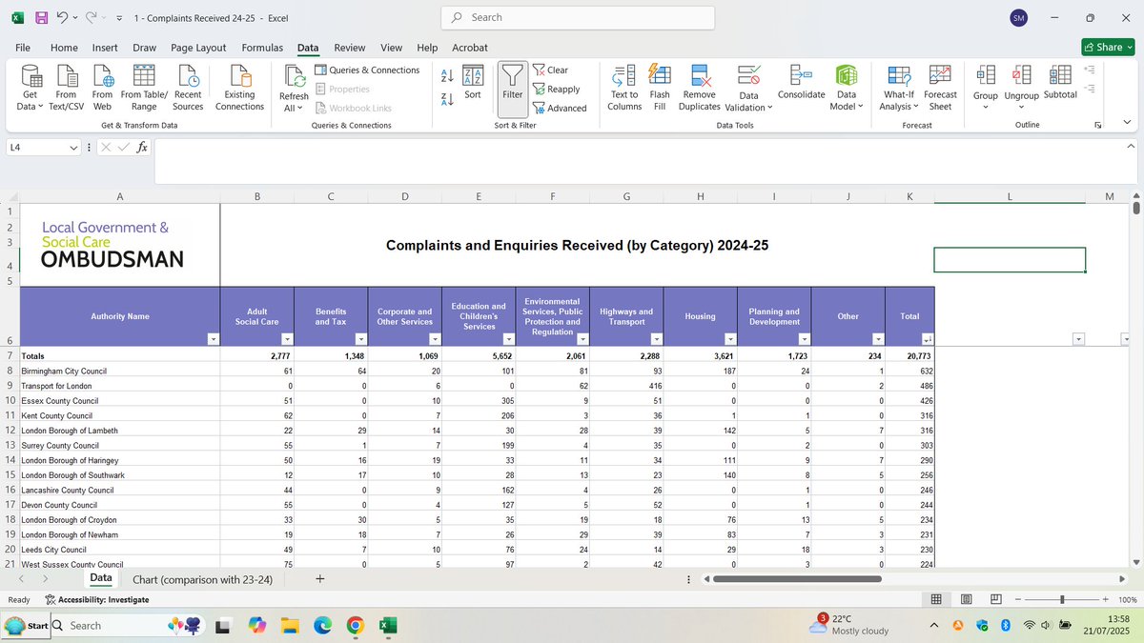The width and height of the screenshot is (1144, 643).
Task: Open filter dropdown for Corporate and Other Services
Action: [434, 339]
